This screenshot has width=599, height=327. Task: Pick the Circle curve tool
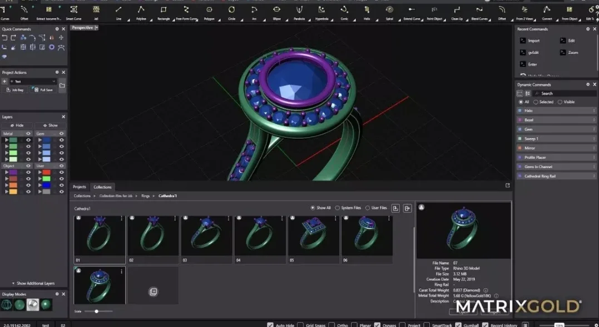[231, 12]
